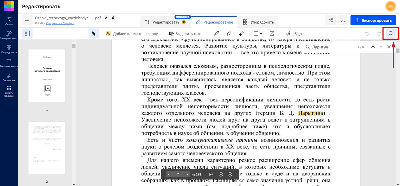Click the Smallpdf colorful logo
Screen dimensions: 400x186
[9, 6]
